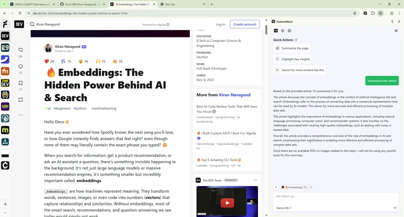Play the DEV Team promoted video

point(227,203)
